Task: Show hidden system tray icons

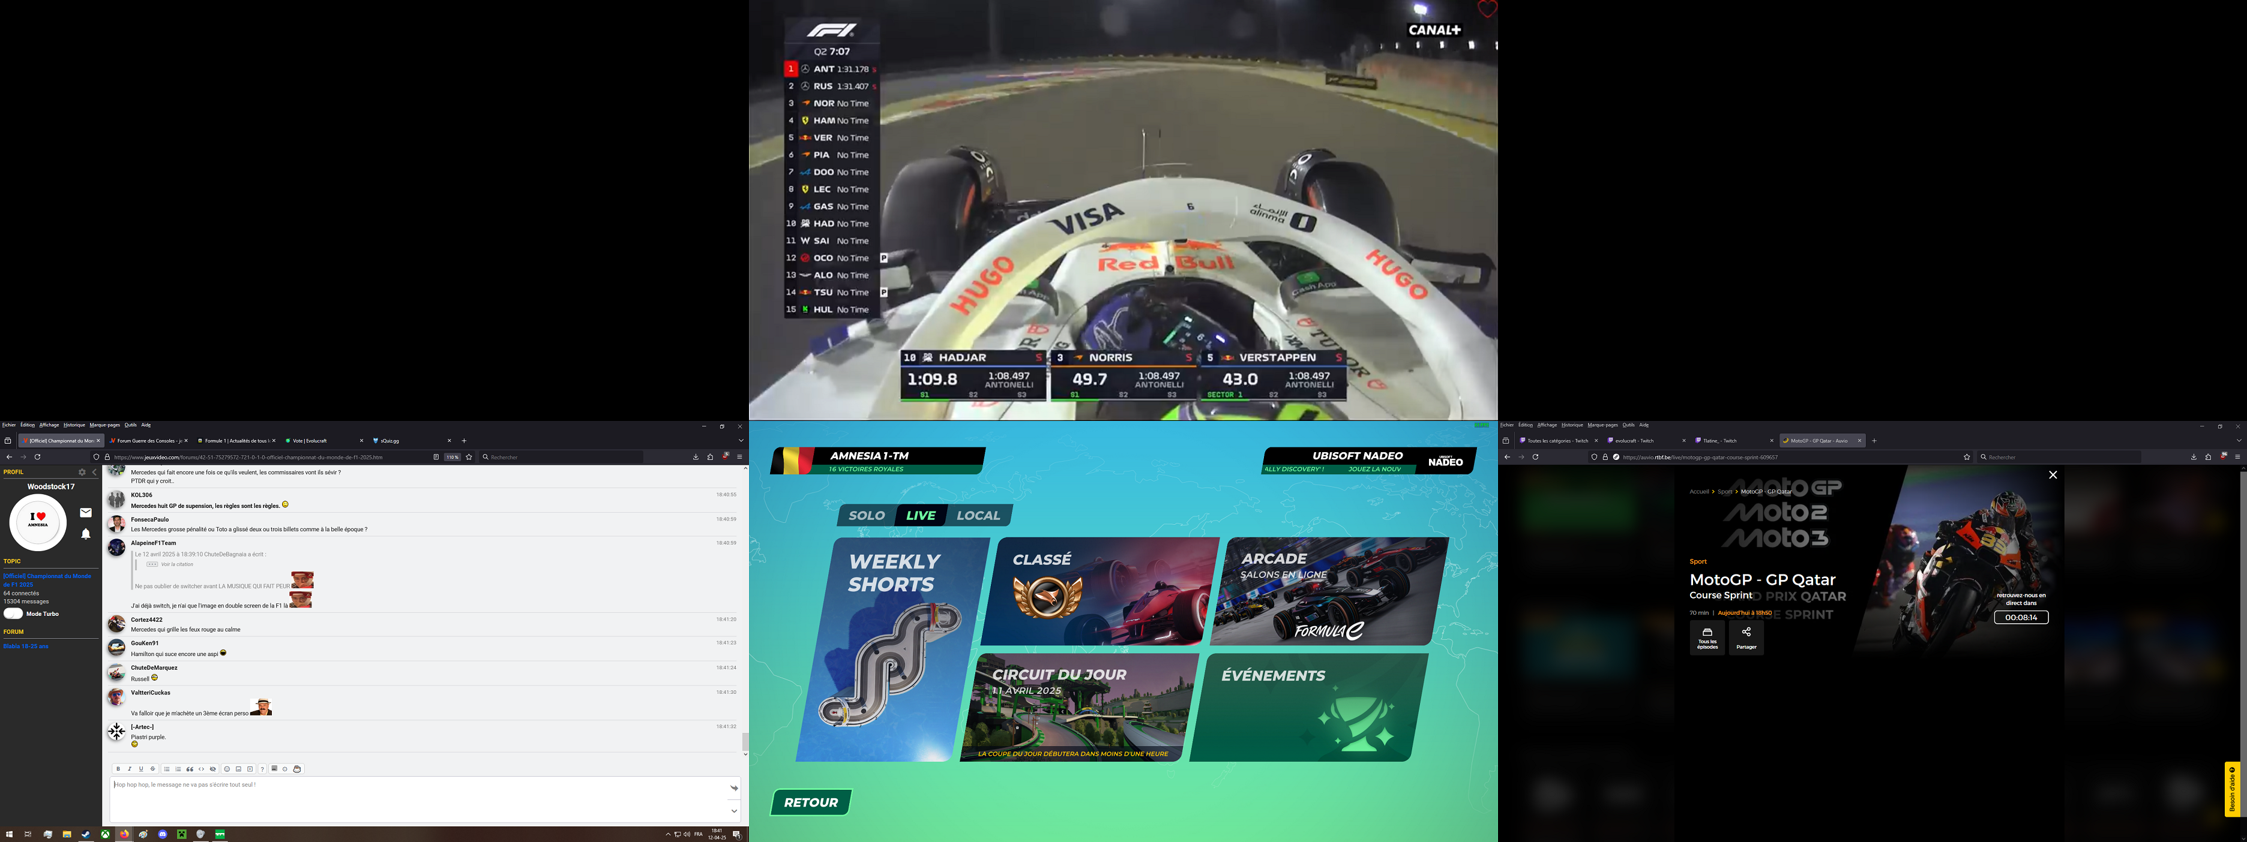Action: (x=668, y=834)
